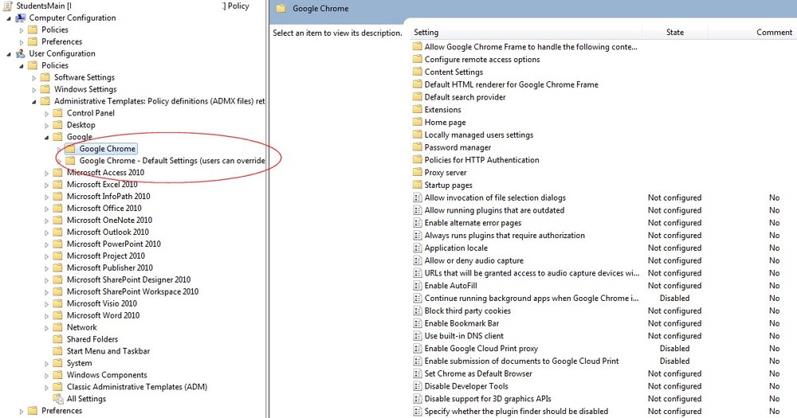The width and height of the screenshot is (797, 418).
Task: Open Enable submission of documents to Cloud Print
Action: pyautogui.click(x=521, y=361)
